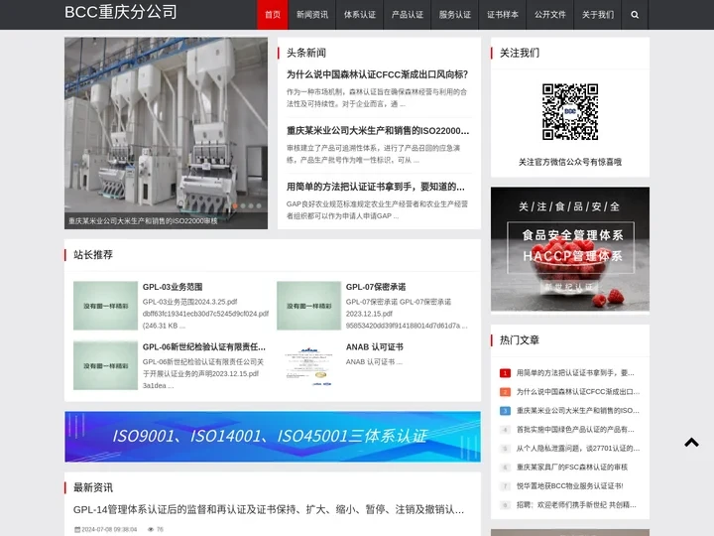
Task: Click the GPL-07保密承诺 thumbnail image
Action: click(308, 306)
